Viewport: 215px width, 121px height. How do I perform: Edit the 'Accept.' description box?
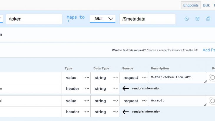pyautogui.click(x=177, y=101)
